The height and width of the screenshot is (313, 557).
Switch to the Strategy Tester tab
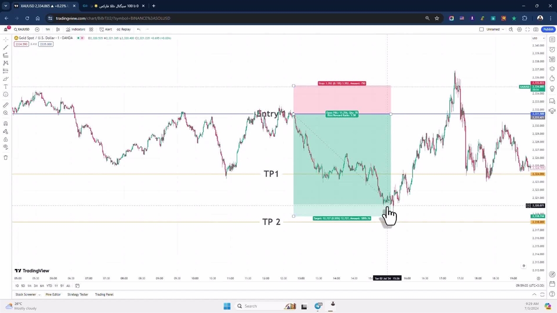pyautogui.click(x=77, y=294)
